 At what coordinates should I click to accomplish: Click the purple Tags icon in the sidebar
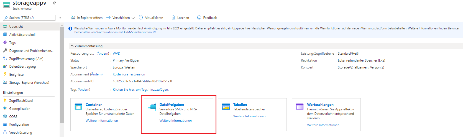[5, 43]
